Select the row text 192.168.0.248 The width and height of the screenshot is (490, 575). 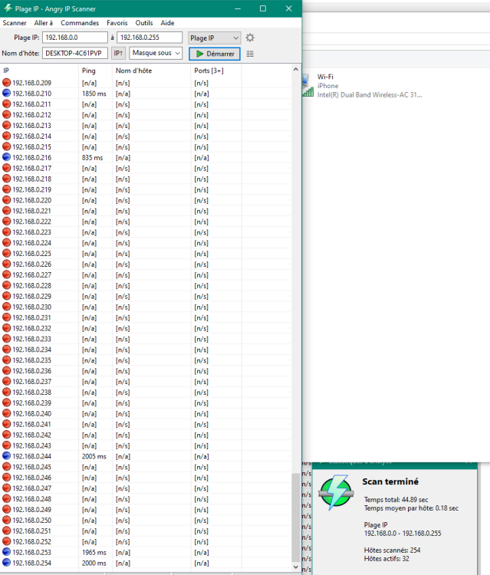pyautogui.click(x=32, y=499)
